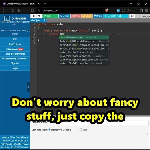Viewport: 150px width, 150px height.
Task: Go to My Projects
Action: pos(15,44)
